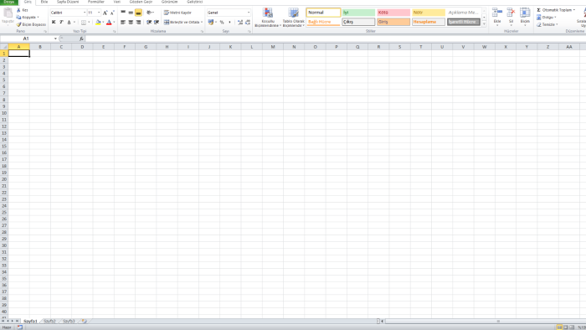586x330 pixels.
Task: Apply the green İyi cell style
Action: pos(358,13)
